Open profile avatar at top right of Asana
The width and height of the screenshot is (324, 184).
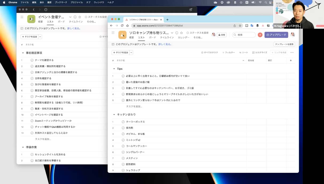pos(293,34)
